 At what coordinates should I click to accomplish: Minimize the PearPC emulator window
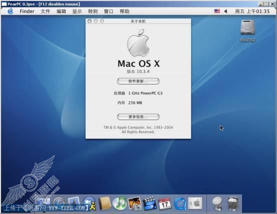[260, 4]
